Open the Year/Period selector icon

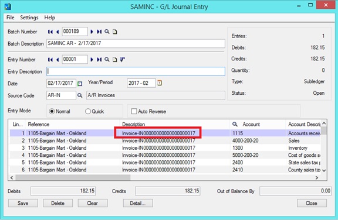160,82
